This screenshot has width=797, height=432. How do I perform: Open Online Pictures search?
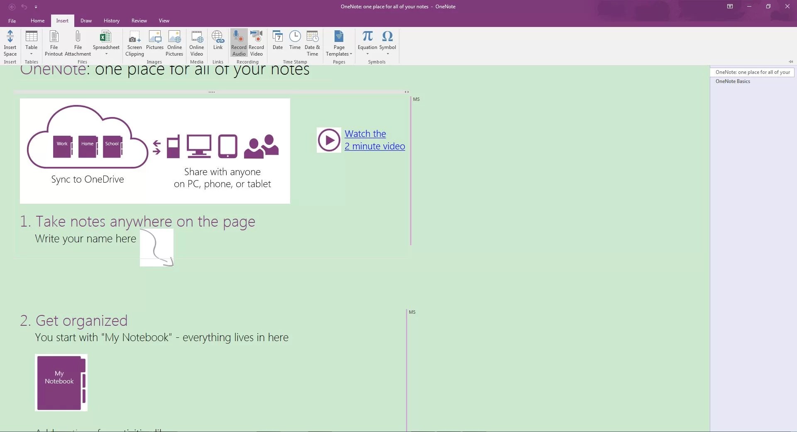point(174,43)
